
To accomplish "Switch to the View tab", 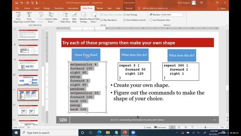I will (109, 8).
